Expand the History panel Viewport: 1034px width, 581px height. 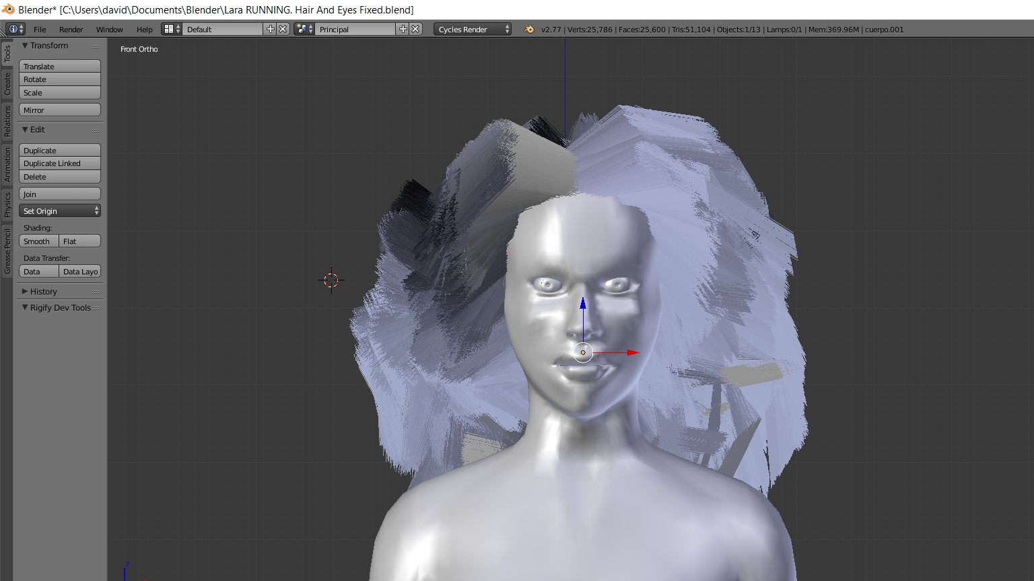tap(43, 291)
